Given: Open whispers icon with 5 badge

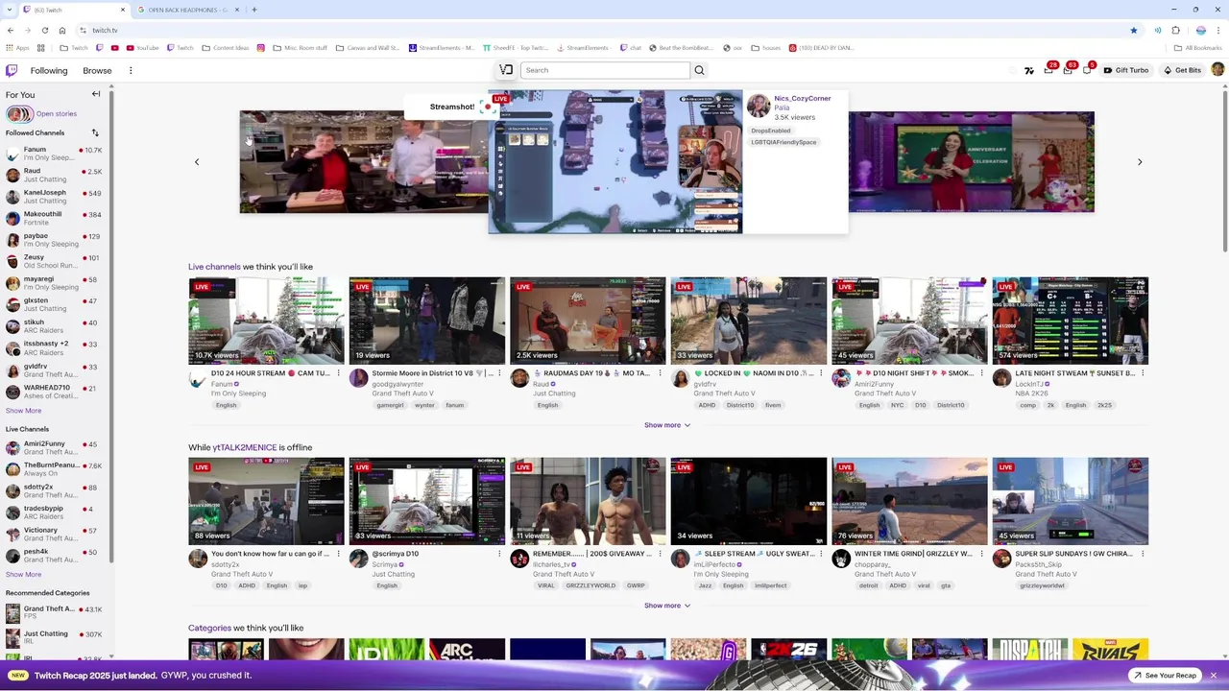Looking at the screenshot, I should click(1087, 70).
